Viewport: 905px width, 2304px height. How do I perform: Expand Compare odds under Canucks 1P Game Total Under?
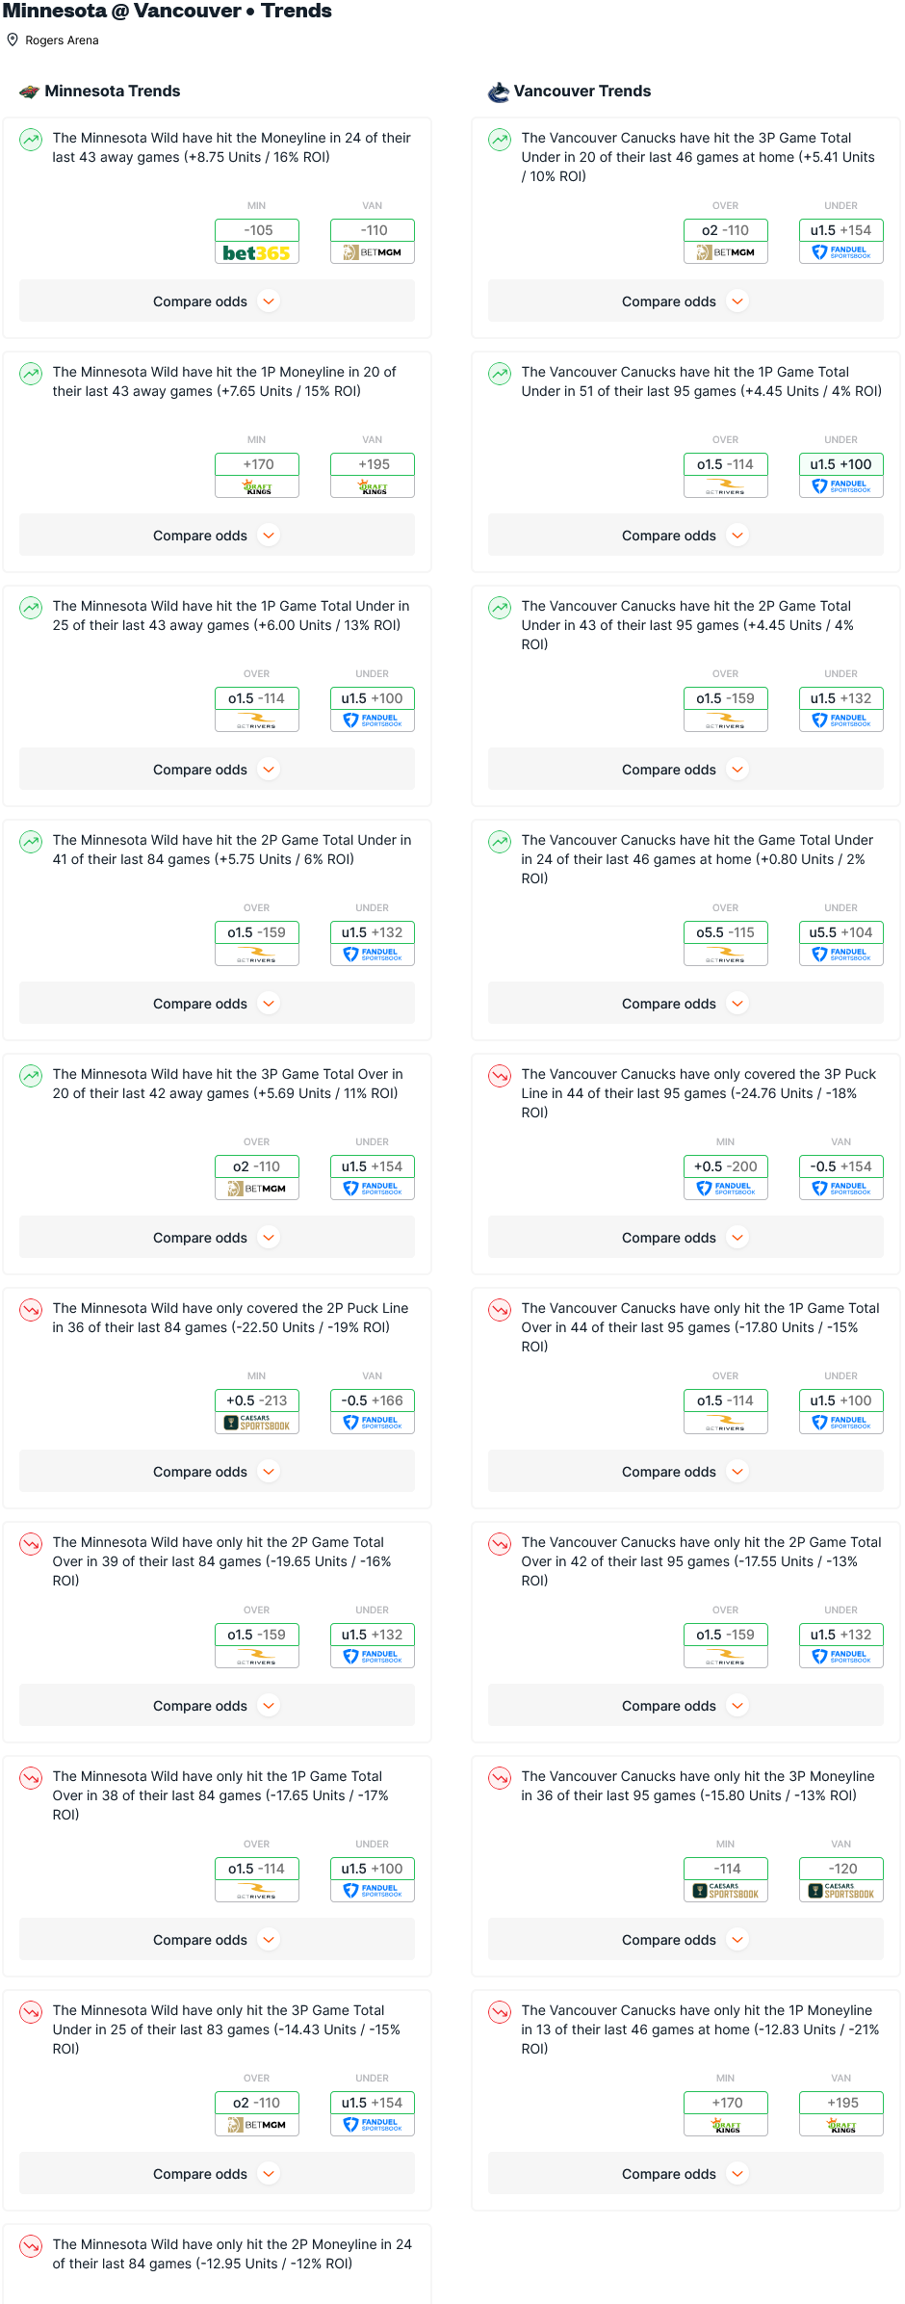pyautogui.click(x=685, y=536)
